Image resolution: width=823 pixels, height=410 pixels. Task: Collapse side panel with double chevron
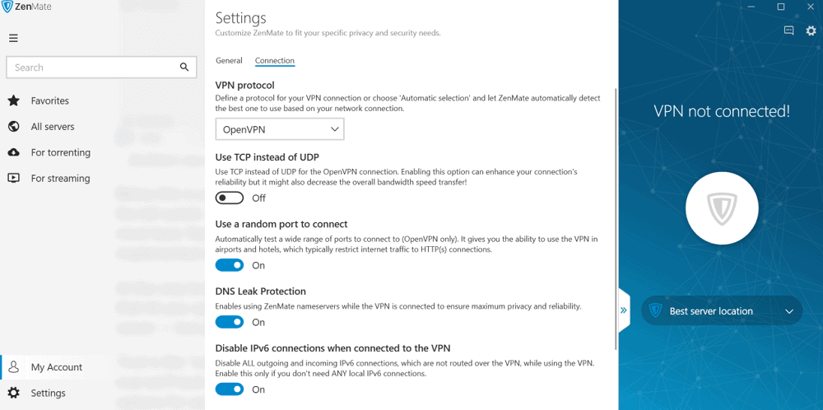(x=624, y=310)
